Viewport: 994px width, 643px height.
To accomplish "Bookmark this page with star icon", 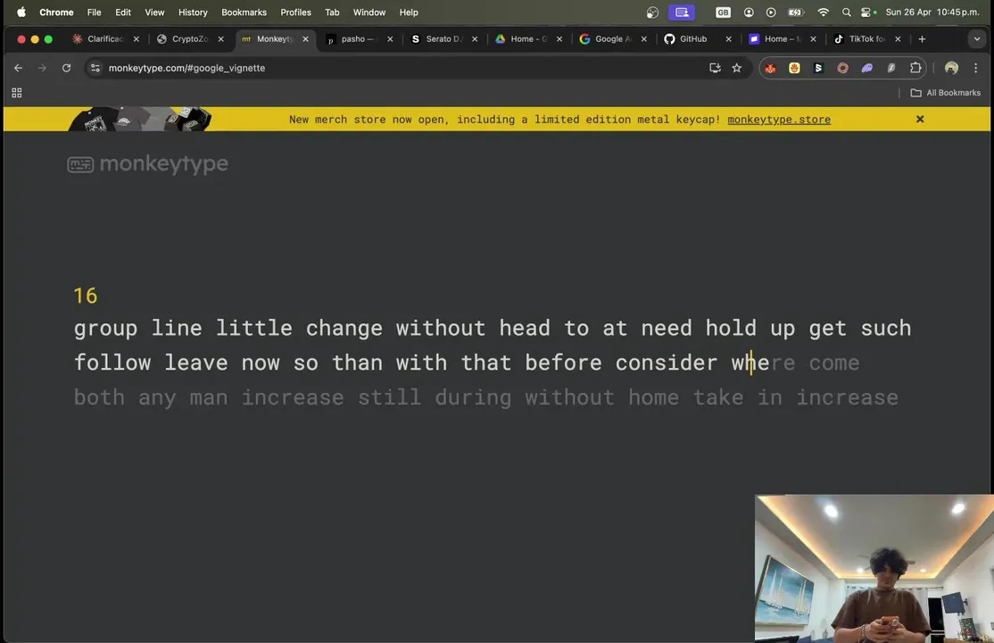I will click(x=737, y=68).
